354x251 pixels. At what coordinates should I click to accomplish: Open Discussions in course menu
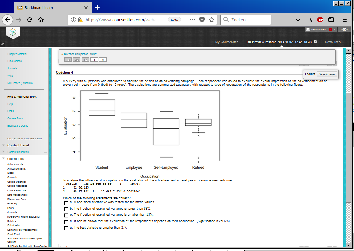pos(15,61)
